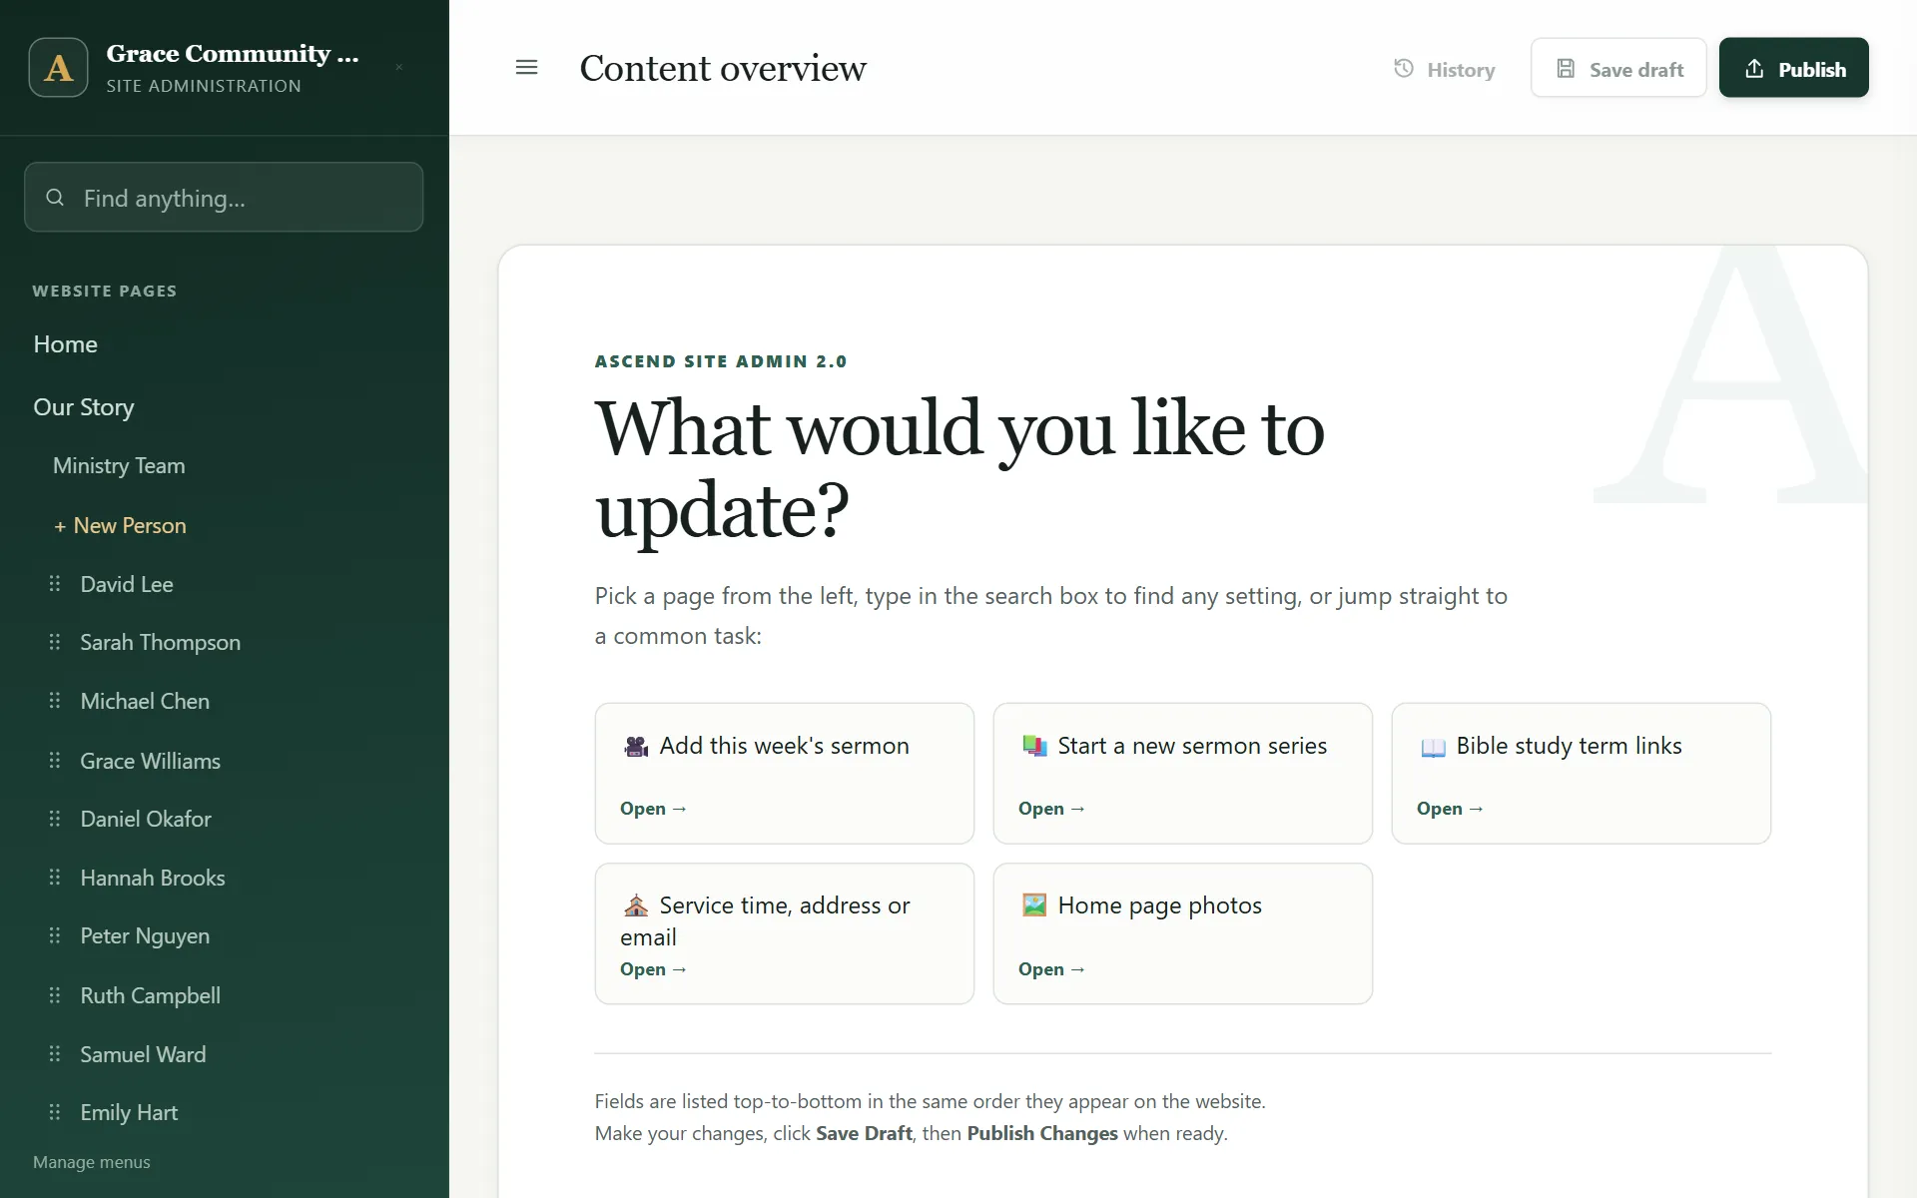Click the Find anything search field
Image resolution: width=1917 pixels, height=1198 pixels.
click(x=224, y=197)
